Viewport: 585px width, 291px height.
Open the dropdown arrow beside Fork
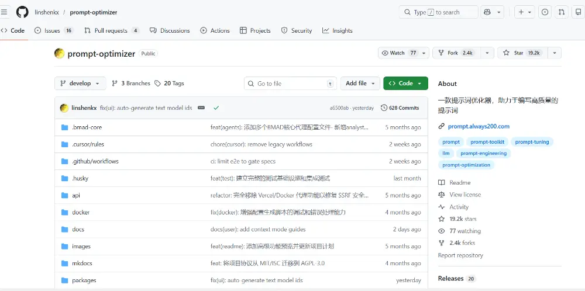pyautogui.click(x=486, y=53)
